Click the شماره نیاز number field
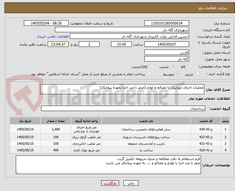This screenshot has width=235, height=191. coord(166,23)
